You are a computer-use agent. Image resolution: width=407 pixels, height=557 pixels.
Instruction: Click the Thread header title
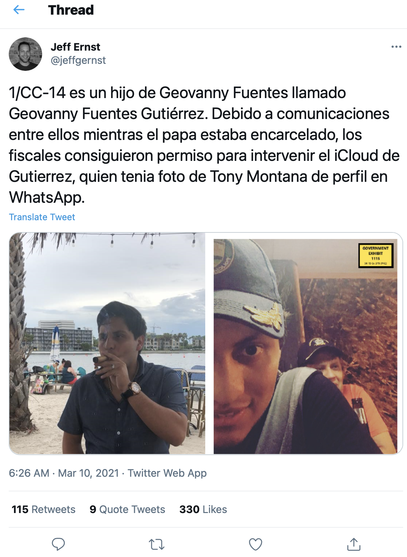coord(71,10)
